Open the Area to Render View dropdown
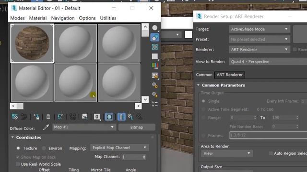 (227, 153)
